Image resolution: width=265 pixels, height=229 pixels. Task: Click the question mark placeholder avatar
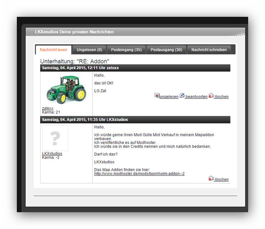[55, 138]
